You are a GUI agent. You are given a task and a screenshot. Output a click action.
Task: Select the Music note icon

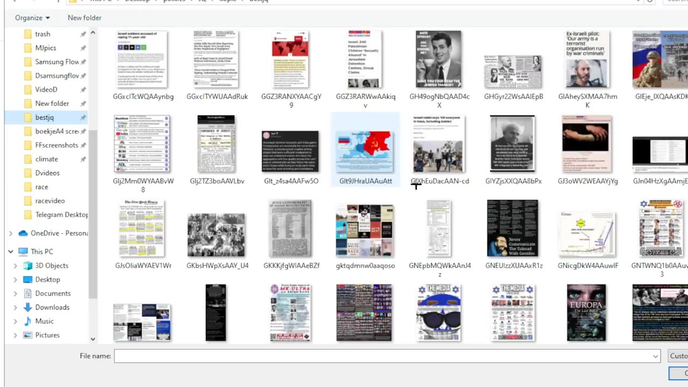(x=28, y=321)
